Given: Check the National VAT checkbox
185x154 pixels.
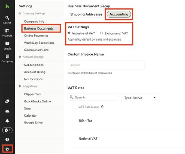Looking at the screenshot, I should [74, 138].
